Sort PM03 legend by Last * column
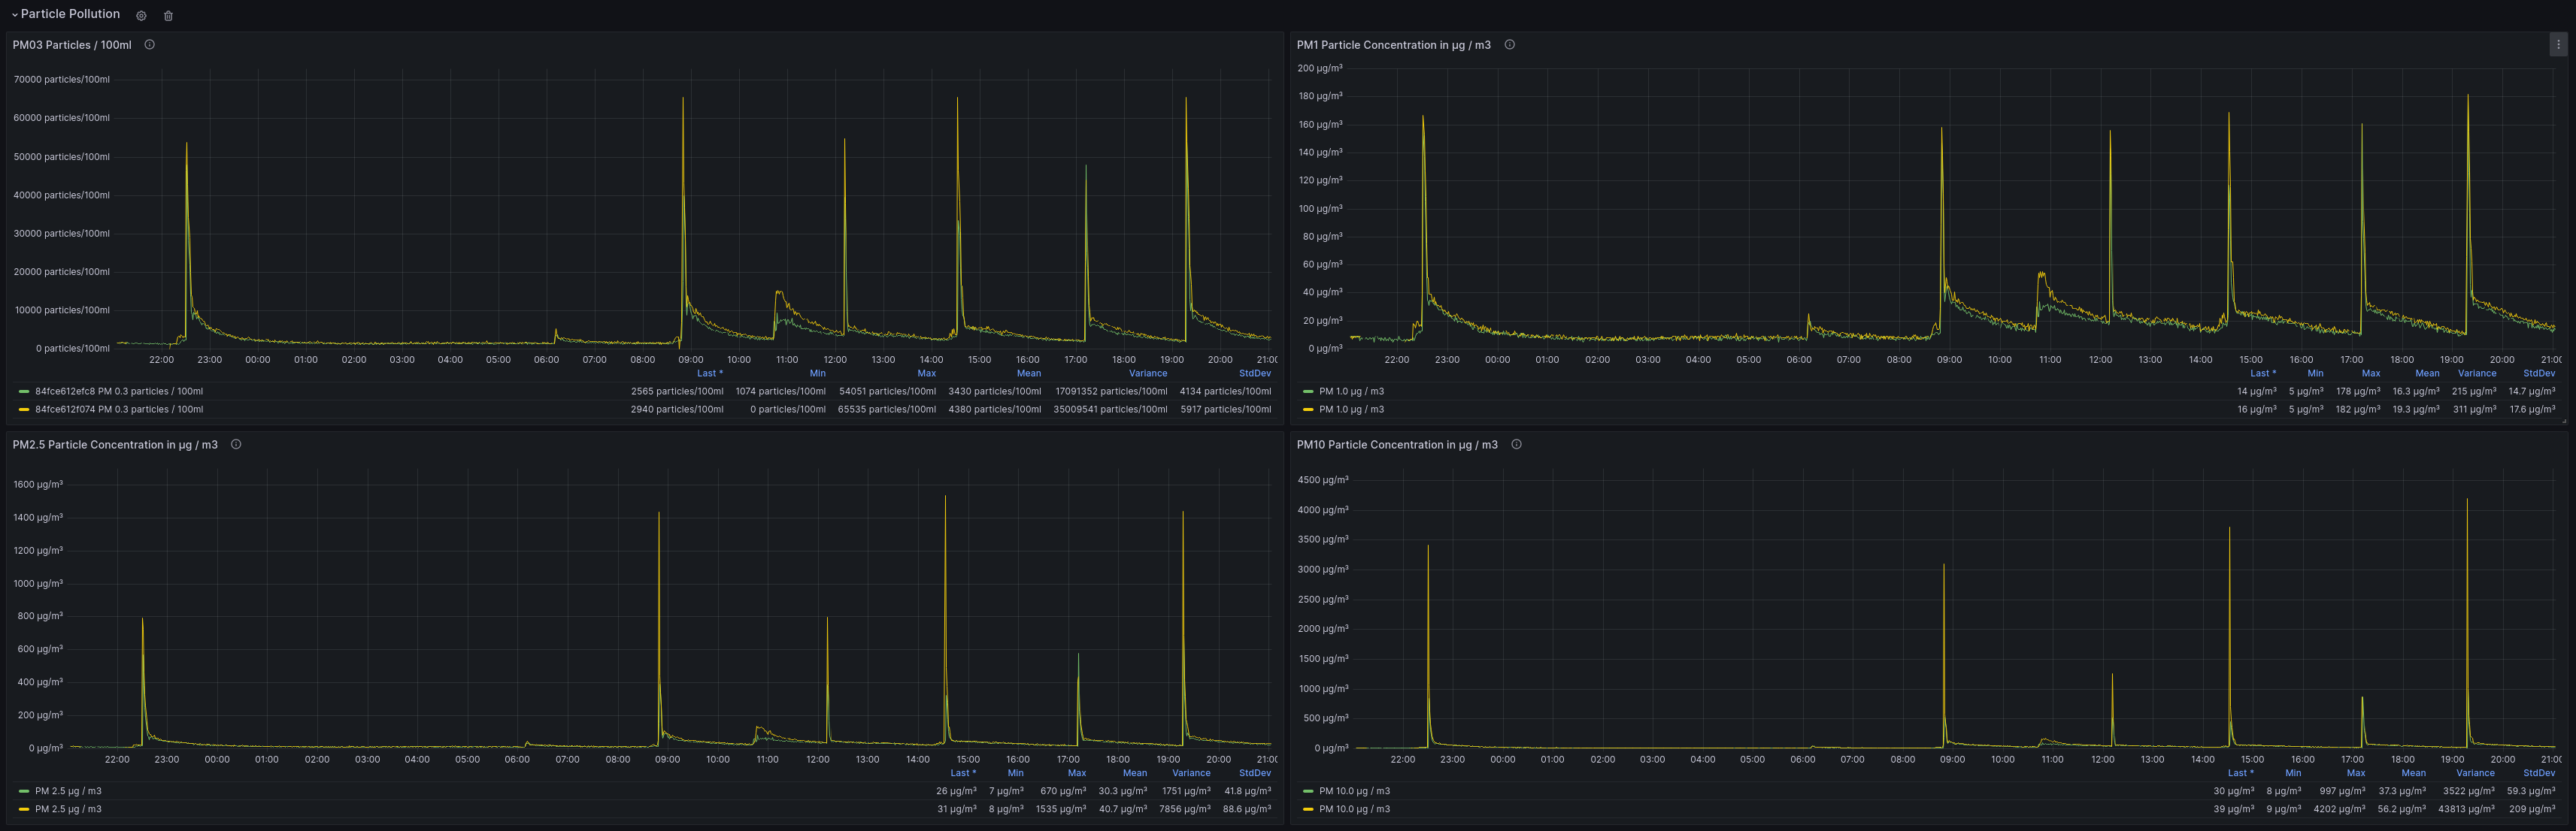 coord(710,373)
